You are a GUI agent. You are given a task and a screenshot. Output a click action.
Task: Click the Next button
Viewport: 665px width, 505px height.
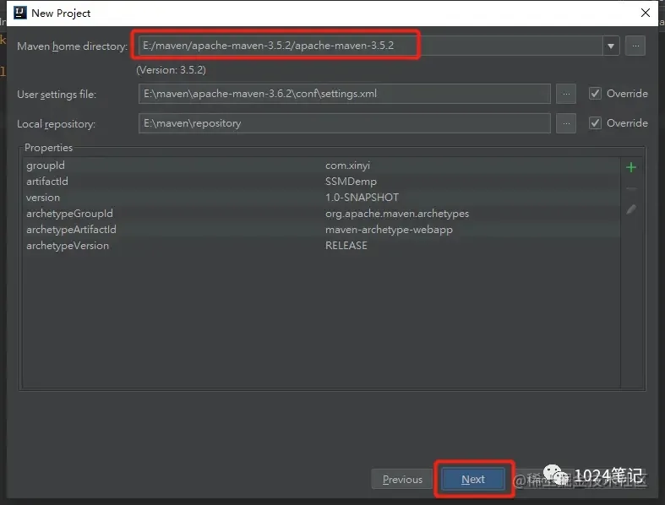click(x=473, y=479)
